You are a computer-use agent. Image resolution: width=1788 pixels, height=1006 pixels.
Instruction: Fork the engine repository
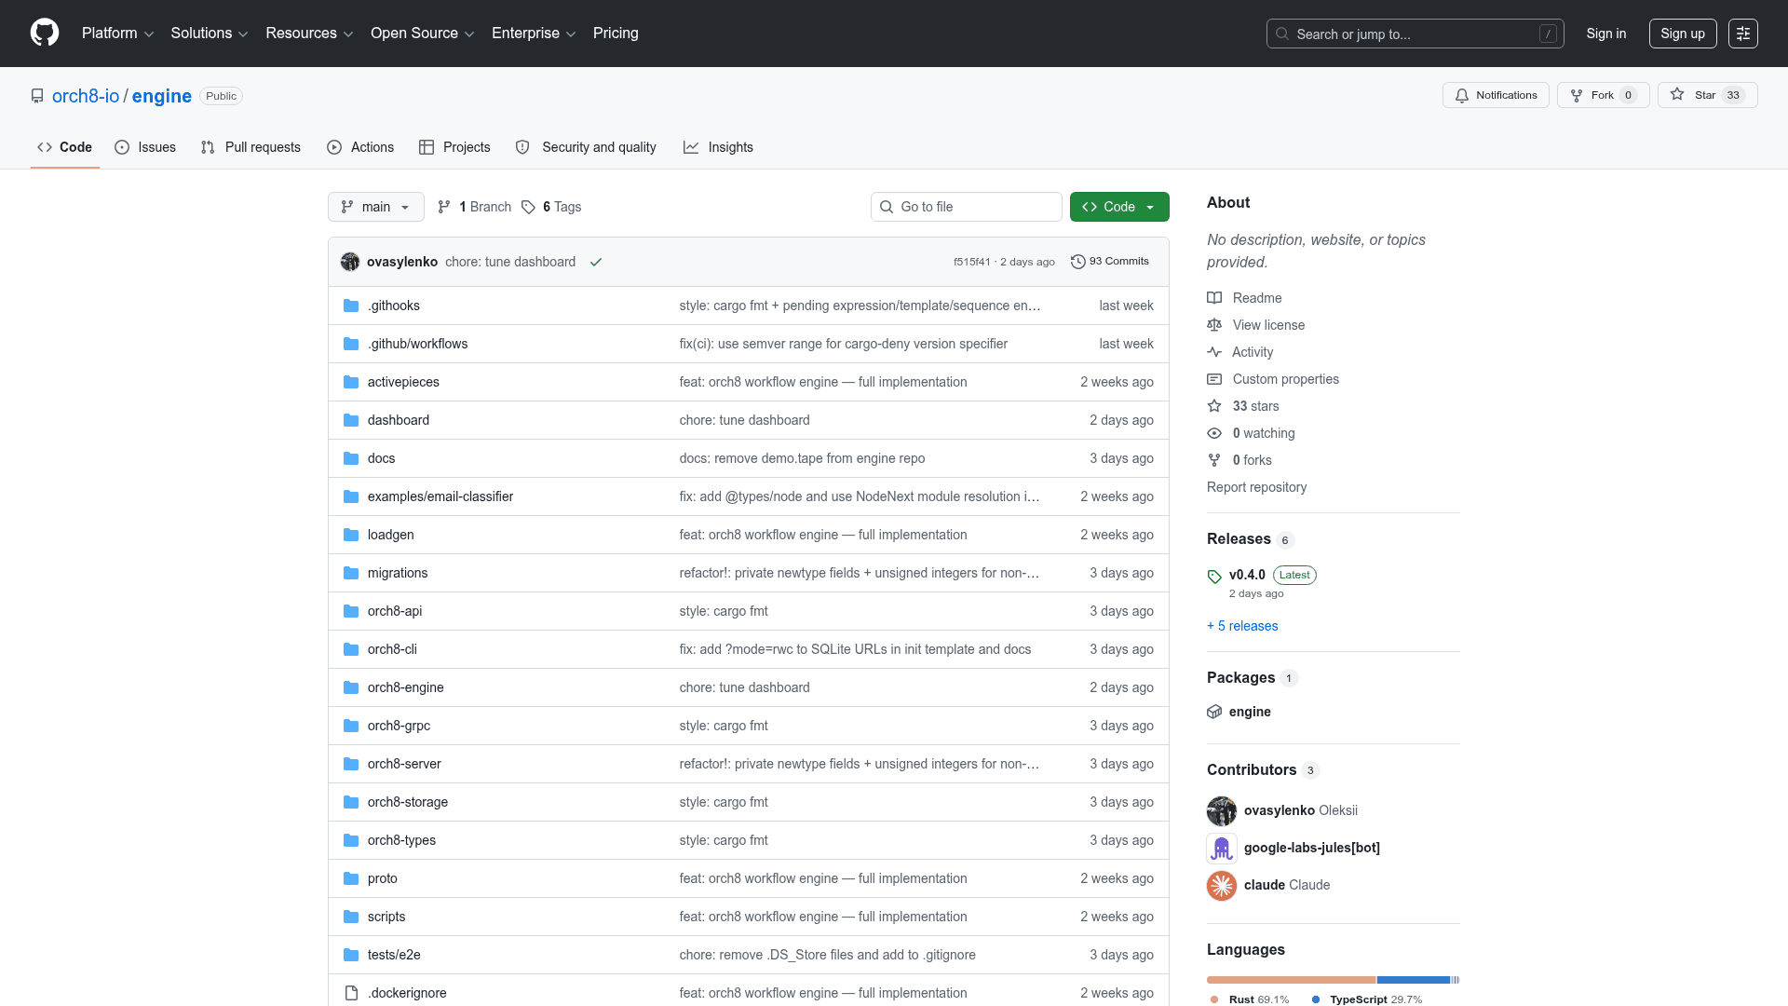point(1603,95)
